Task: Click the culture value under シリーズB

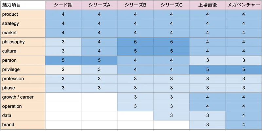Action: click(135, 51)
